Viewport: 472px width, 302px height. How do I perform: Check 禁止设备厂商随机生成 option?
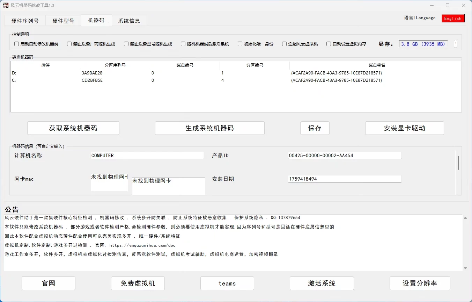click(69, 44)
